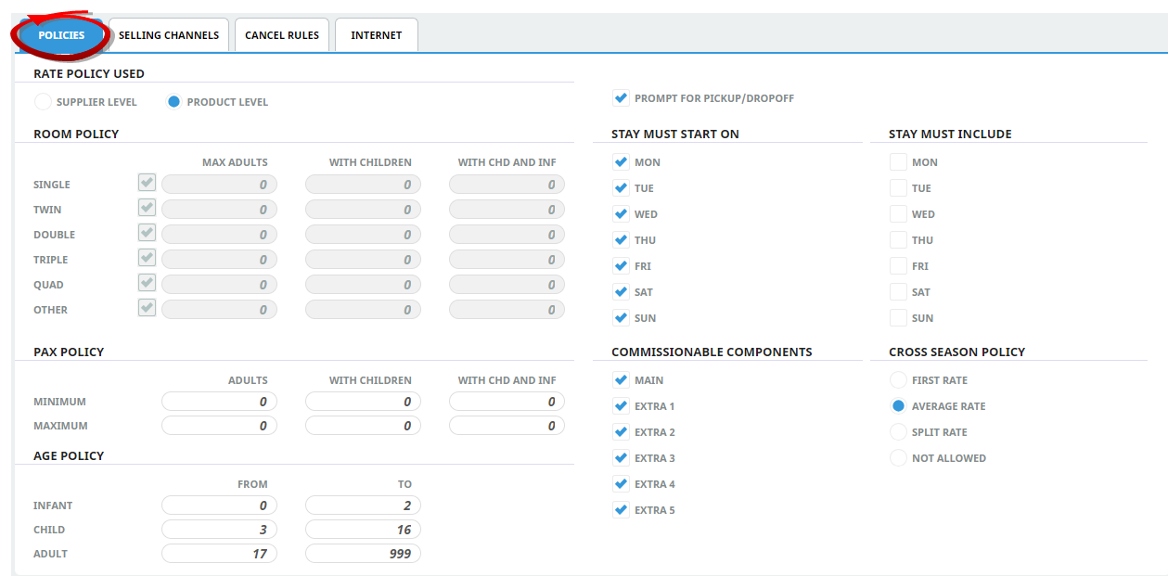The image size is (1168, 576).
Task: Click Other room With CHD and INF field
Action: tap(507, 310)
